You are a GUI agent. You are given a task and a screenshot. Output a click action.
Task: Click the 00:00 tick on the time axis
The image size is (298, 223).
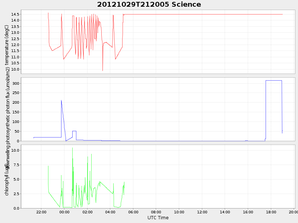coord(64,212)
